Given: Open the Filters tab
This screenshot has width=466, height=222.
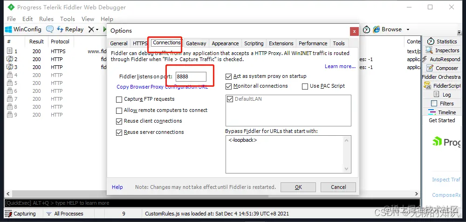Looking at the screenshot, I should coord(442,103).
